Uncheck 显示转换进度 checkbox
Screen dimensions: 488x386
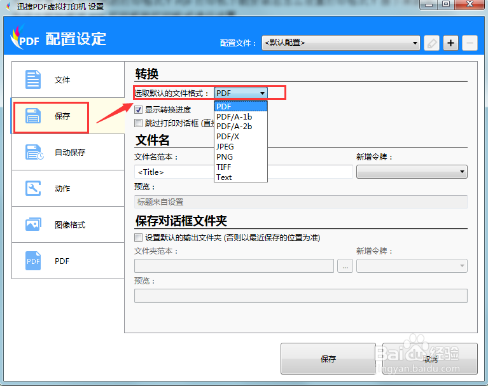(138, 110)
